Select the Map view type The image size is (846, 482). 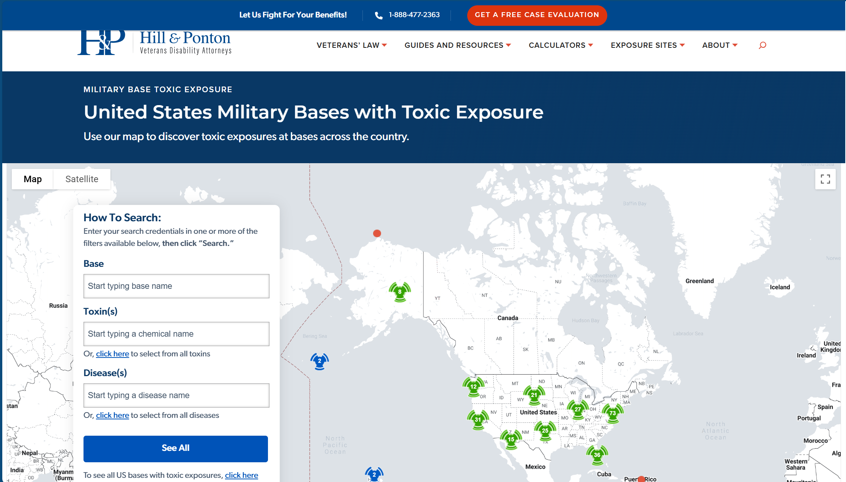[x=33, y=179]
